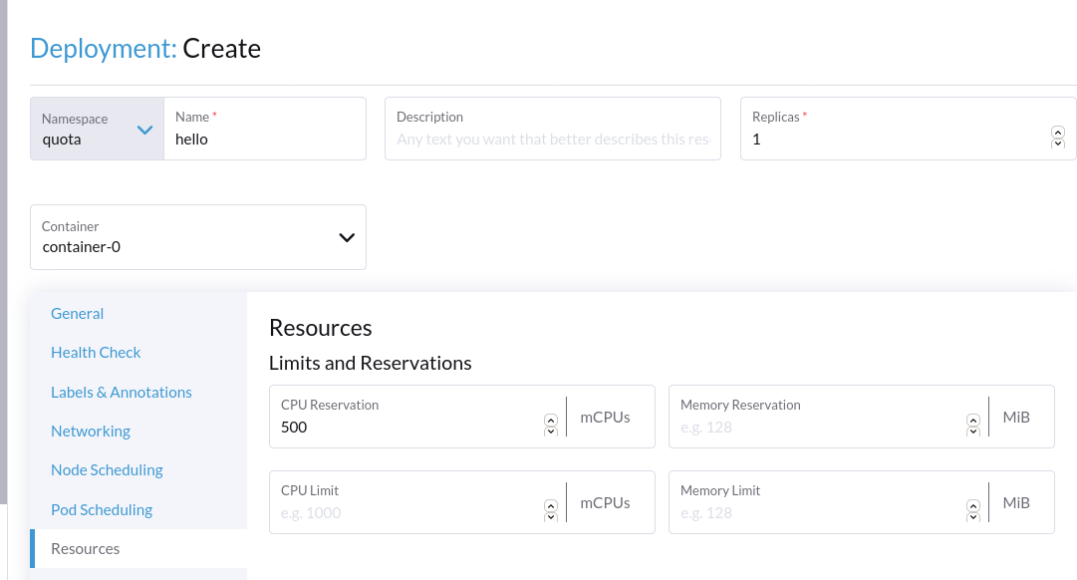Viewport: 1077px width, 580px height.
Task: Click the Namespace dropdown chevron
Action: [x=142, y=130]
